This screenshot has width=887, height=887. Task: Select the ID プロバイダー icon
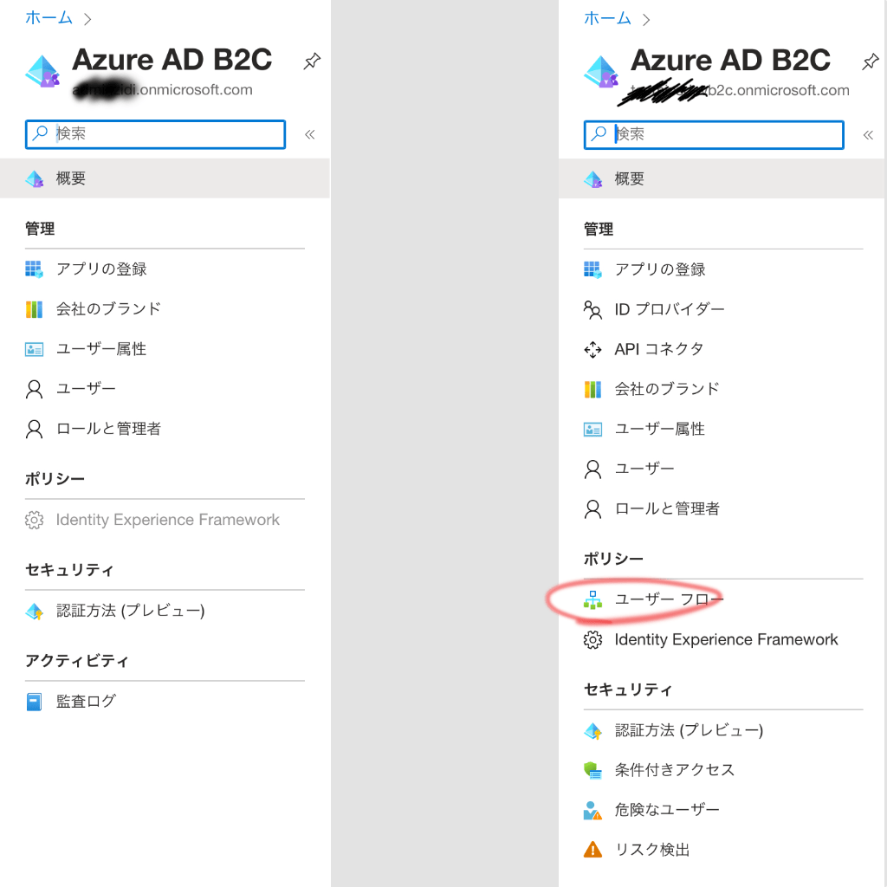click(592, 309)
